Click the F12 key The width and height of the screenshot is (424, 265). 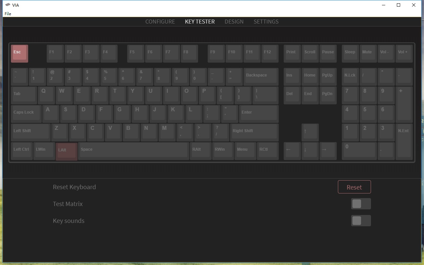point(270,54)
